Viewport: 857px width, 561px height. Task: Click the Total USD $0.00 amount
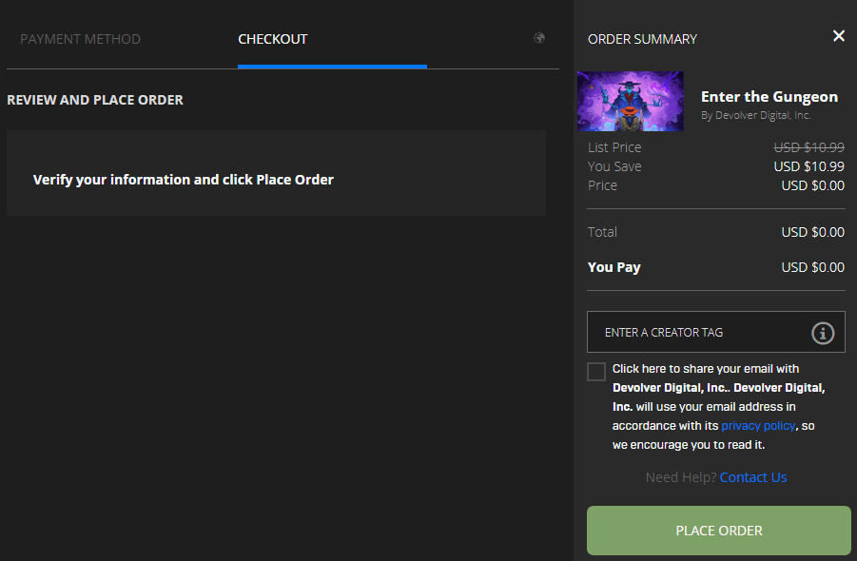click(812, 232)
